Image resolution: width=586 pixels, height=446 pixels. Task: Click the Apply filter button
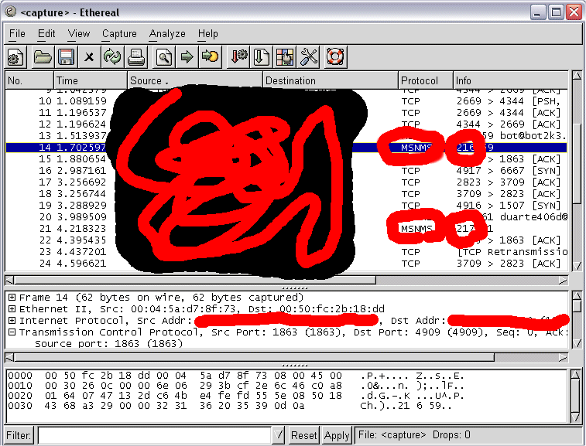(x=337, y=435)
